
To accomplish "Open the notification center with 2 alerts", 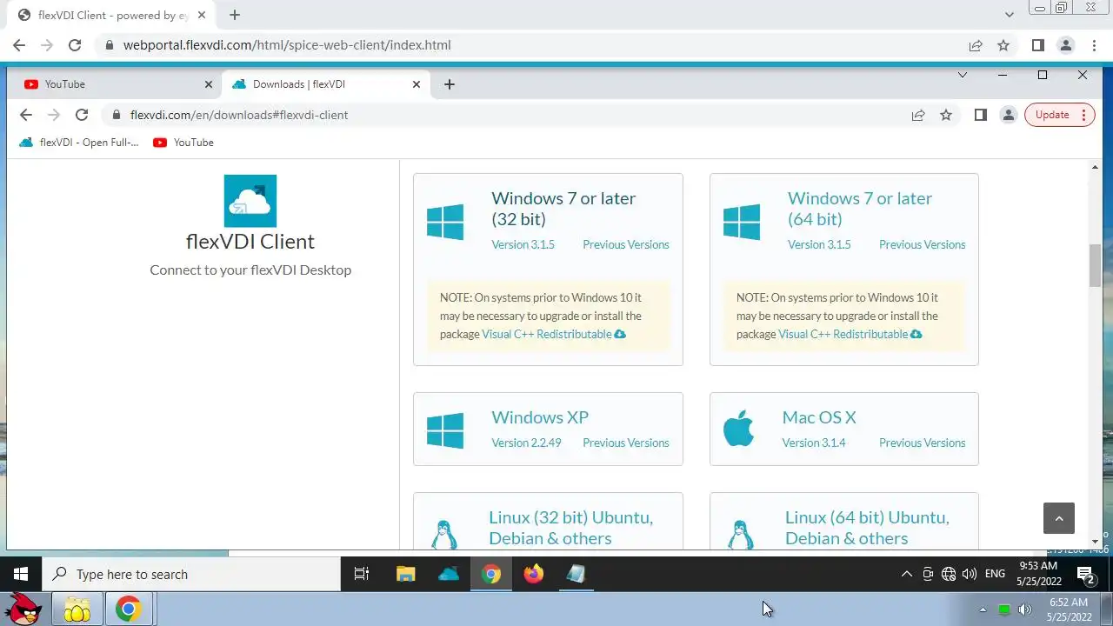I will click(1085, 574).
